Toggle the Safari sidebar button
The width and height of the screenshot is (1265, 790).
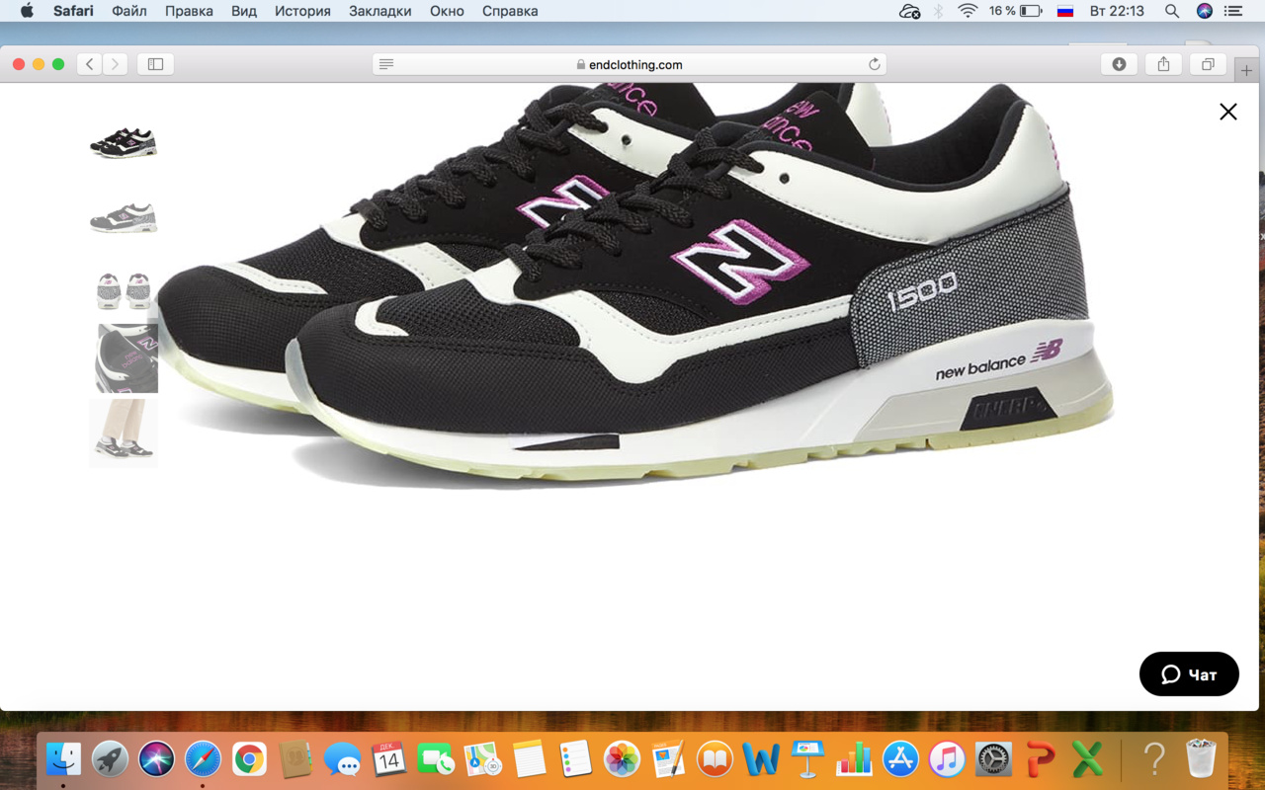pos(155,64)
